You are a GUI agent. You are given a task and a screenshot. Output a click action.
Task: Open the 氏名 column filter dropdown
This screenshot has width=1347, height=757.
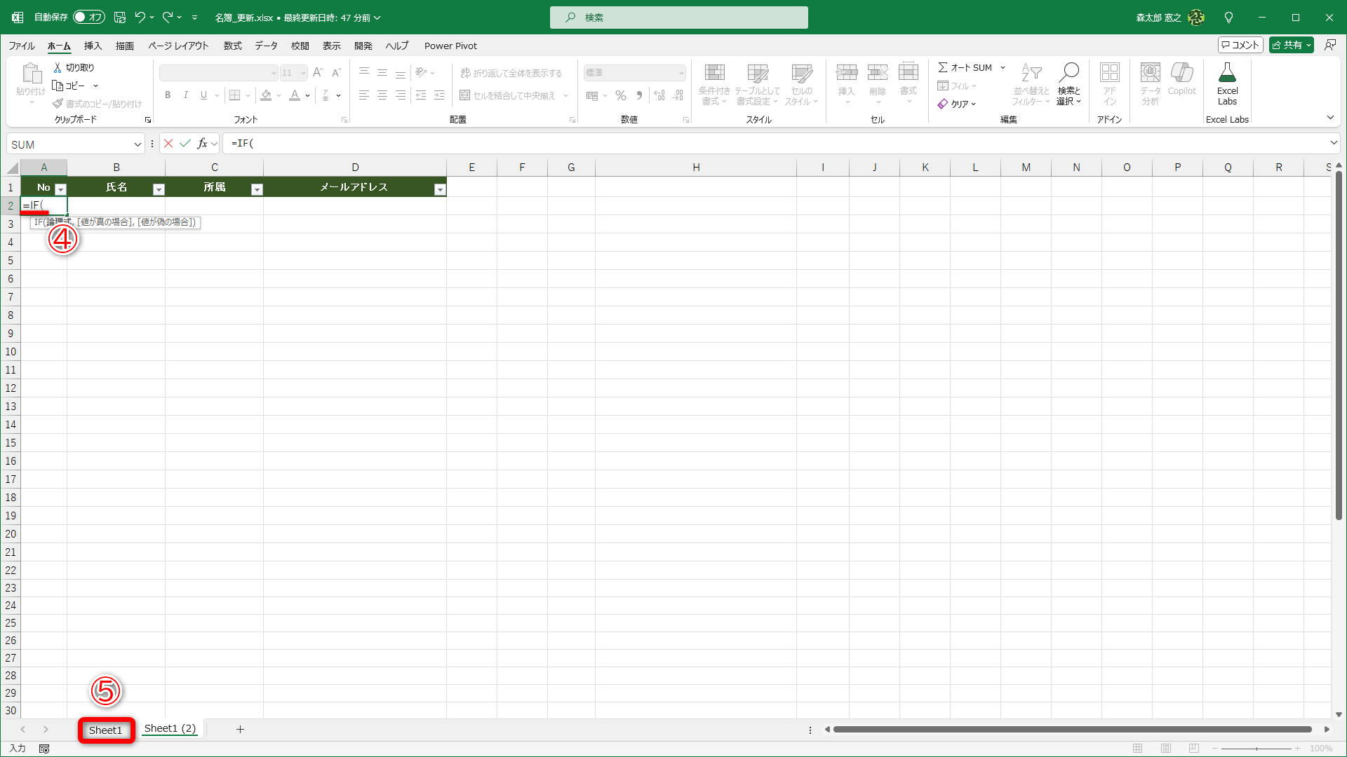tap(159, 189)
